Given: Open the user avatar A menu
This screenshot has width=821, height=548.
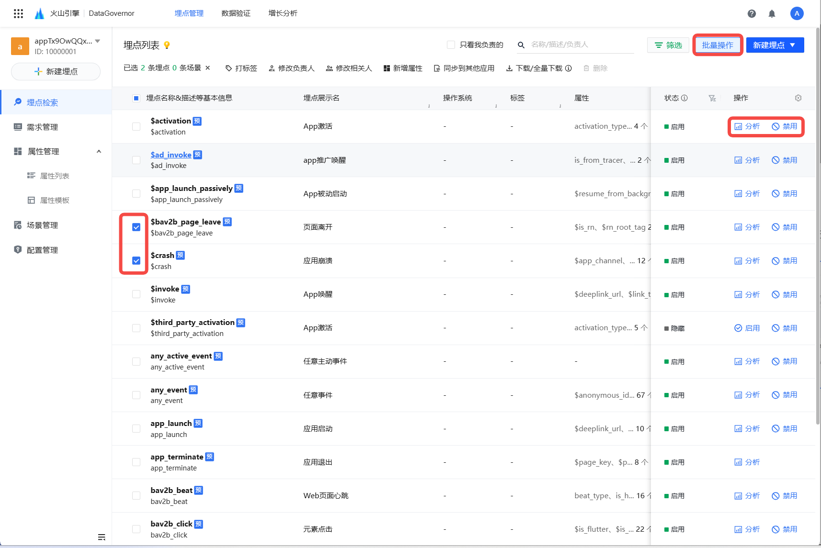Looking at the screenshot, I should pyautogui.click(x=797, y=13).
